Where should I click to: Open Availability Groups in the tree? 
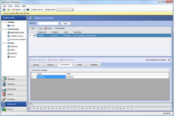[17, 36]
